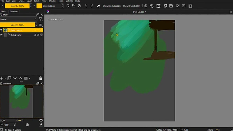Duplicate the selected layer
The height and width of the screenshot is (131, 233).
point(9,78)
